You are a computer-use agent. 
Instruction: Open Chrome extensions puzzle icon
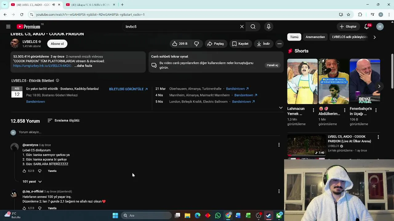(360, 14)
